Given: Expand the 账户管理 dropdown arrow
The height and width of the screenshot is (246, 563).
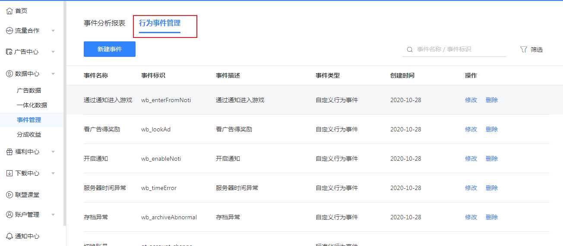Looking at the screenshot, I should point(53,215).
